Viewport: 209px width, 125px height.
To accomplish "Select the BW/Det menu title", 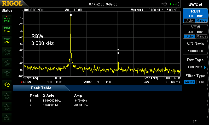I will point(195,4).
